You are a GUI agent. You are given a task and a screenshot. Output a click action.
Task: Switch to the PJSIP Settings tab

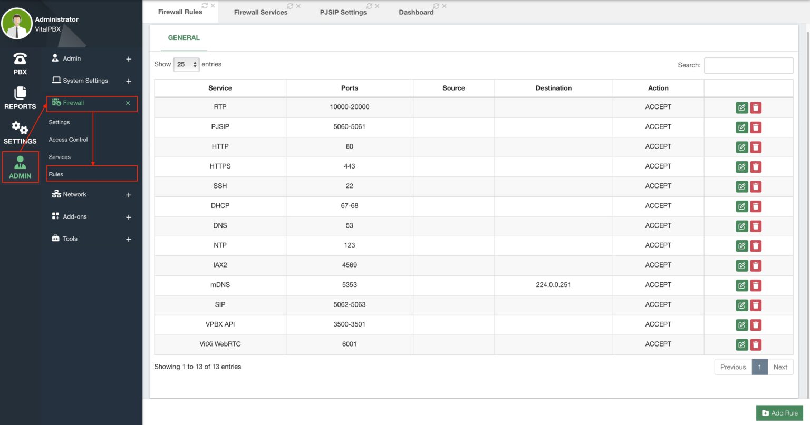[343, 12]
